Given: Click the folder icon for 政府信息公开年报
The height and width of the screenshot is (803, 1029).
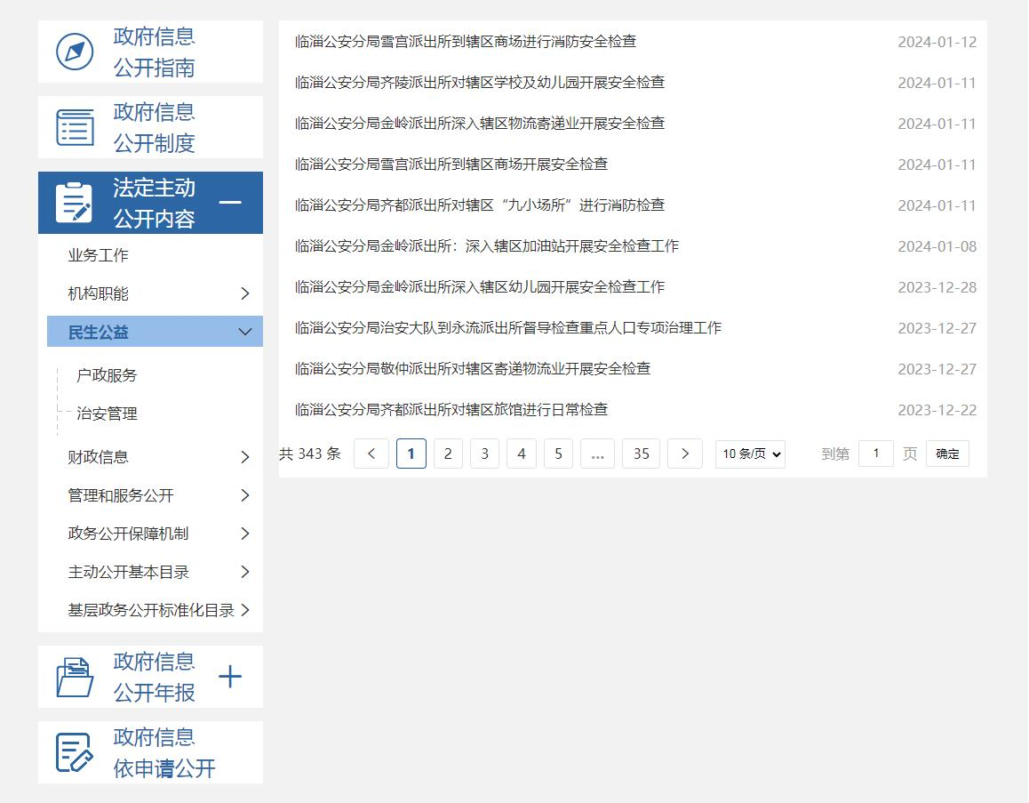Looking at the screenshot, I should tap(75, 677).
